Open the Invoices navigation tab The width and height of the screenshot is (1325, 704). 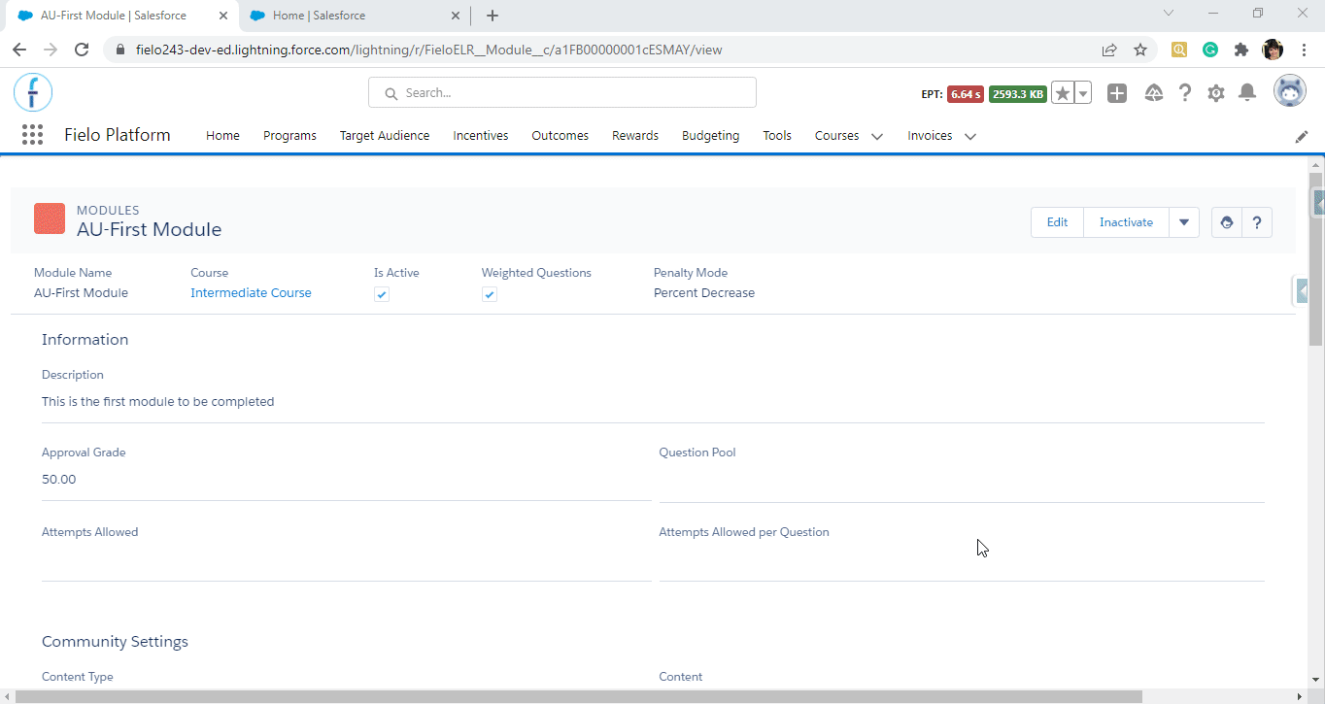[x=930, y=136]
